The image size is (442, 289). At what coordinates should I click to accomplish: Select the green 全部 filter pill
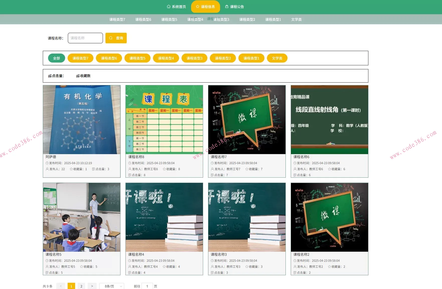point(57,58)
